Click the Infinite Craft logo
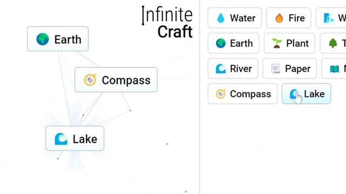 (x=168, y=22)
